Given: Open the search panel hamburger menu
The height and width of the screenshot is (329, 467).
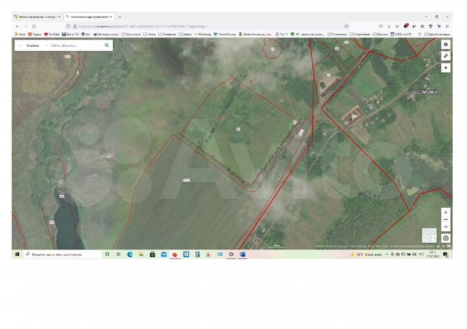Looking at the screenshot, I should tap(19, 45).
